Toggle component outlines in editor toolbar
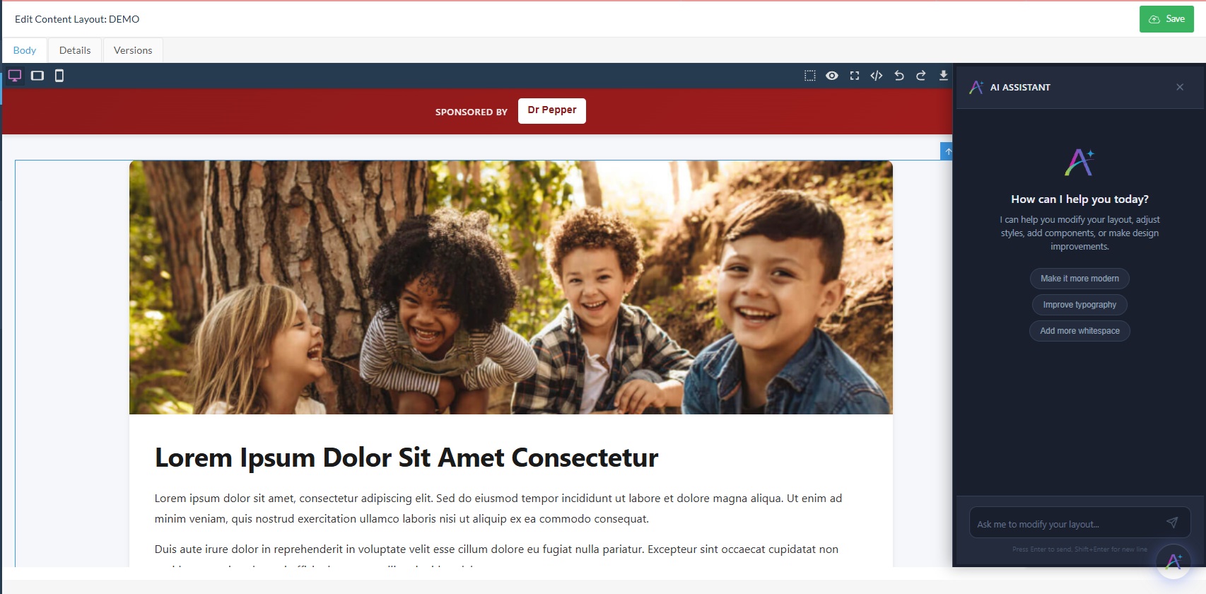 pos(810,76)
